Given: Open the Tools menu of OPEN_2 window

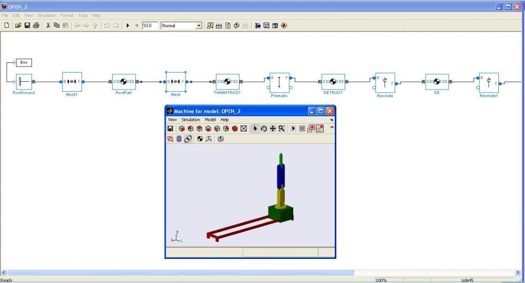Looking at the screenshot, I should point(83,15).
